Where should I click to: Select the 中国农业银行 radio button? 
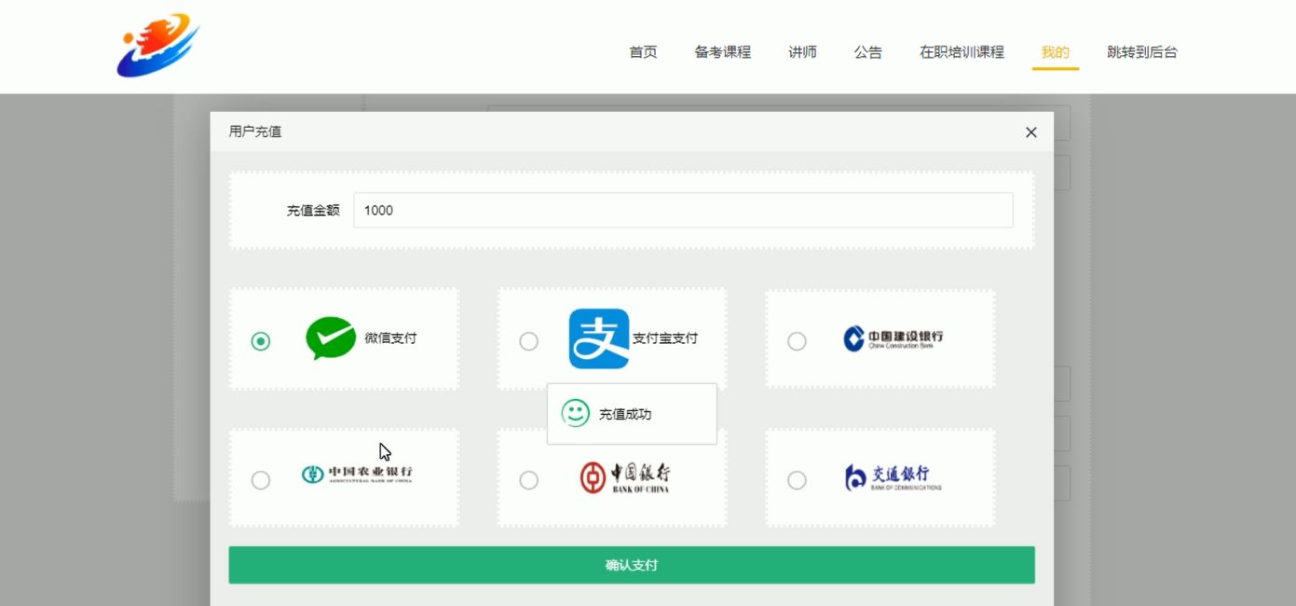point(261,480)
